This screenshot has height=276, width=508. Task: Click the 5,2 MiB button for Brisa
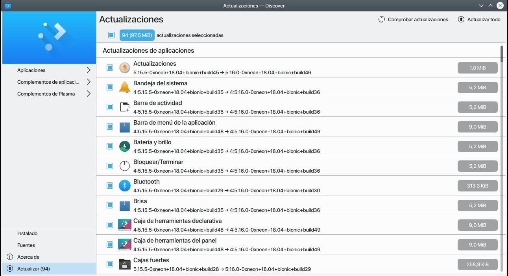pyautogui.click(x=477, y=205)
